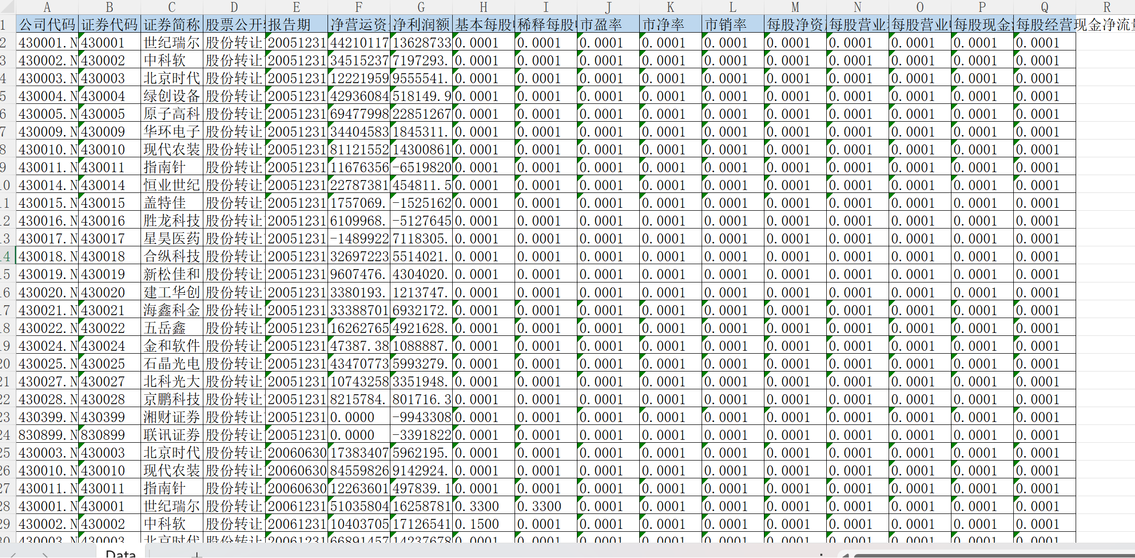Screen dimensions: 1135x558
Task: Click the next sheet navigation arrow
Action: (x=46, y=555)
